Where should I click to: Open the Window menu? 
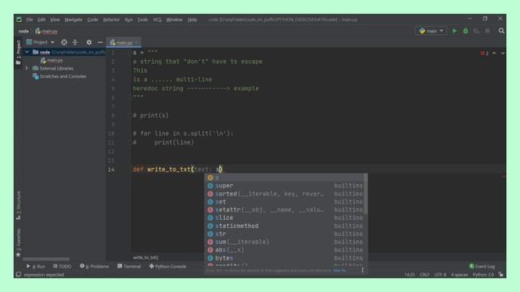[174, 19]
